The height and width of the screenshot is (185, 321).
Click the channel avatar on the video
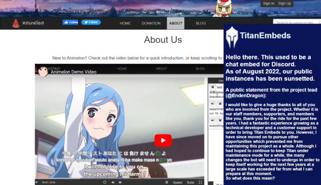(x=43, y=71)
